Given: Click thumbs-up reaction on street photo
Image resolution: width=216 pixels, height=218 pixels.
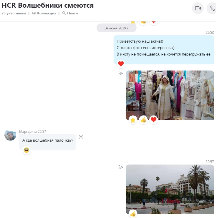Looking at the screenshot, I should pyautogui.click(x=133, y=214).
